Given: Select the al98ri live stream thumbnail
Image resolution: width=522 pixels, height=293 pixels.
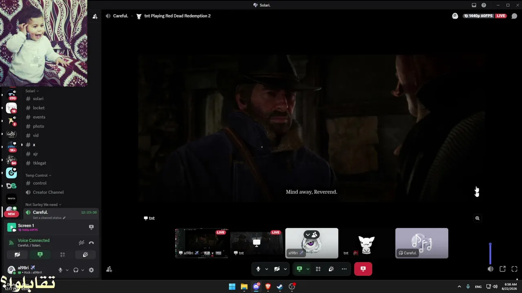Looking at the screenshot, I should [x=201, y=243].
